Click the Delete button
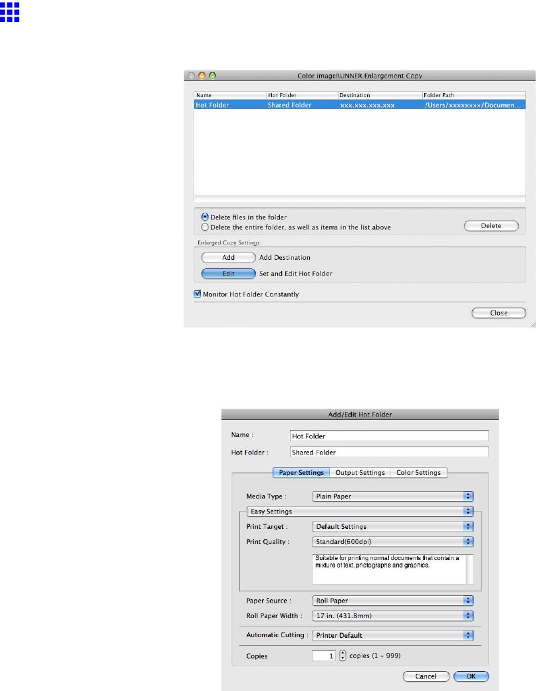Image resolution: width=536 pixels, height=691 pixels. click(x=491, y=226)
